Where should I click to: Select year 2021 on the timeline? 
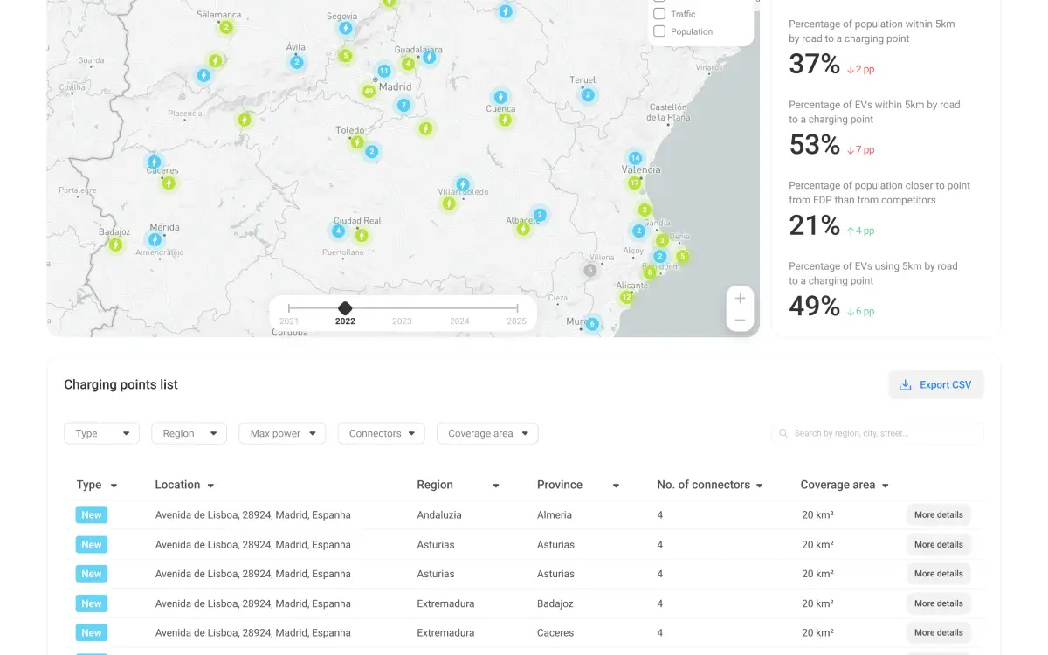[x=289, y=321]
